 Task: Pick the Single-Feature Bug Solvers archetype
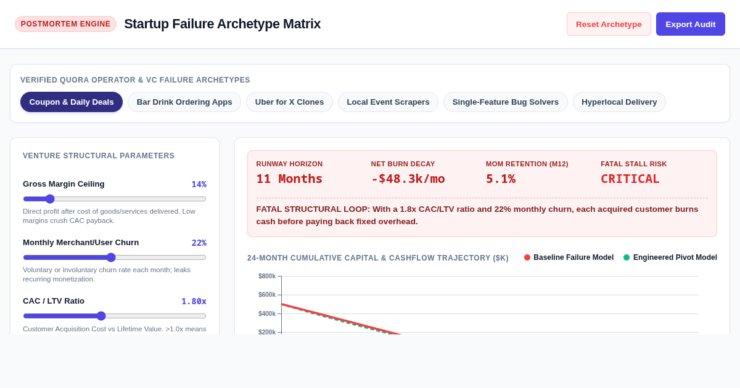pos(506,102)
